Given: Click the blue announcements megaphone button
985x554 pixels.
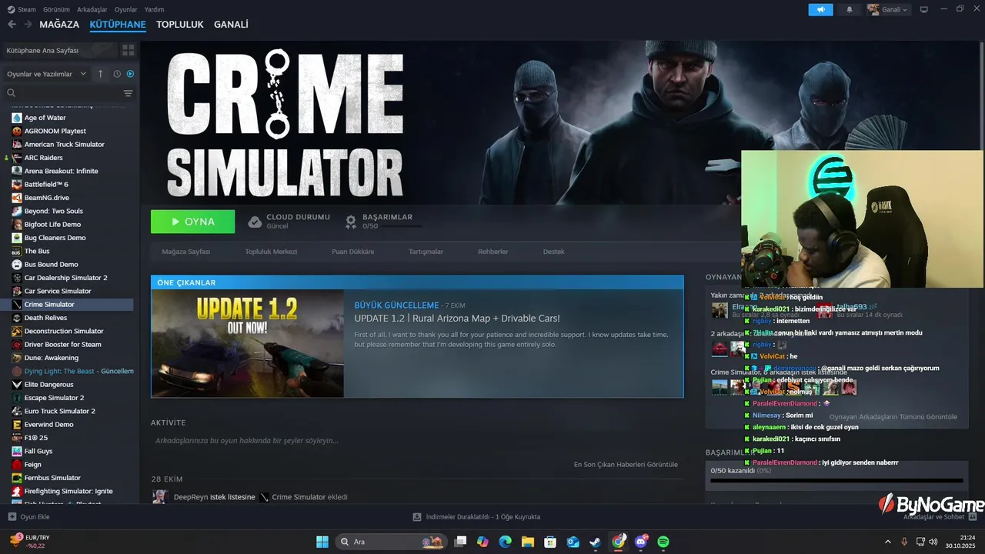Looking at the screenshot, I should [x=820, y=9].
